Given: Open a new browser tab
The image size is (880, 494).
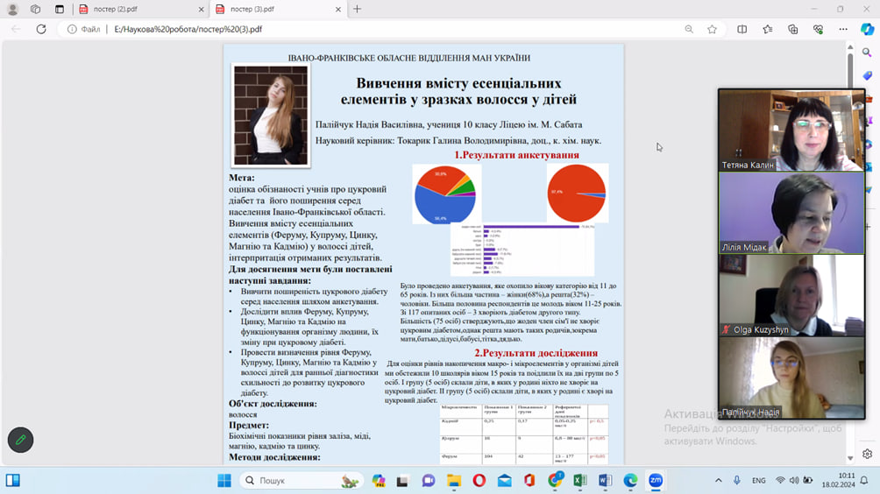Looking at the screenshot, I should 357,9.
